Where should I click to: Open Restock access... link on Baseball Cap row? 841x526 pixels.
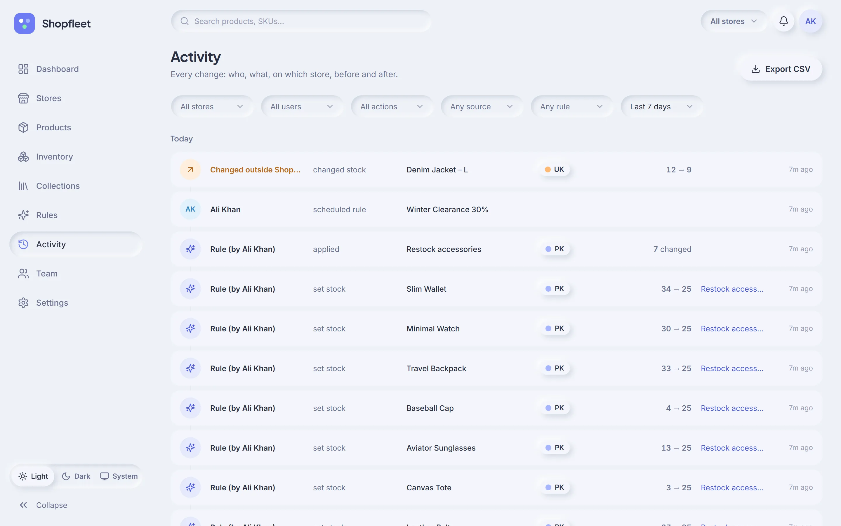coord(732,408)
